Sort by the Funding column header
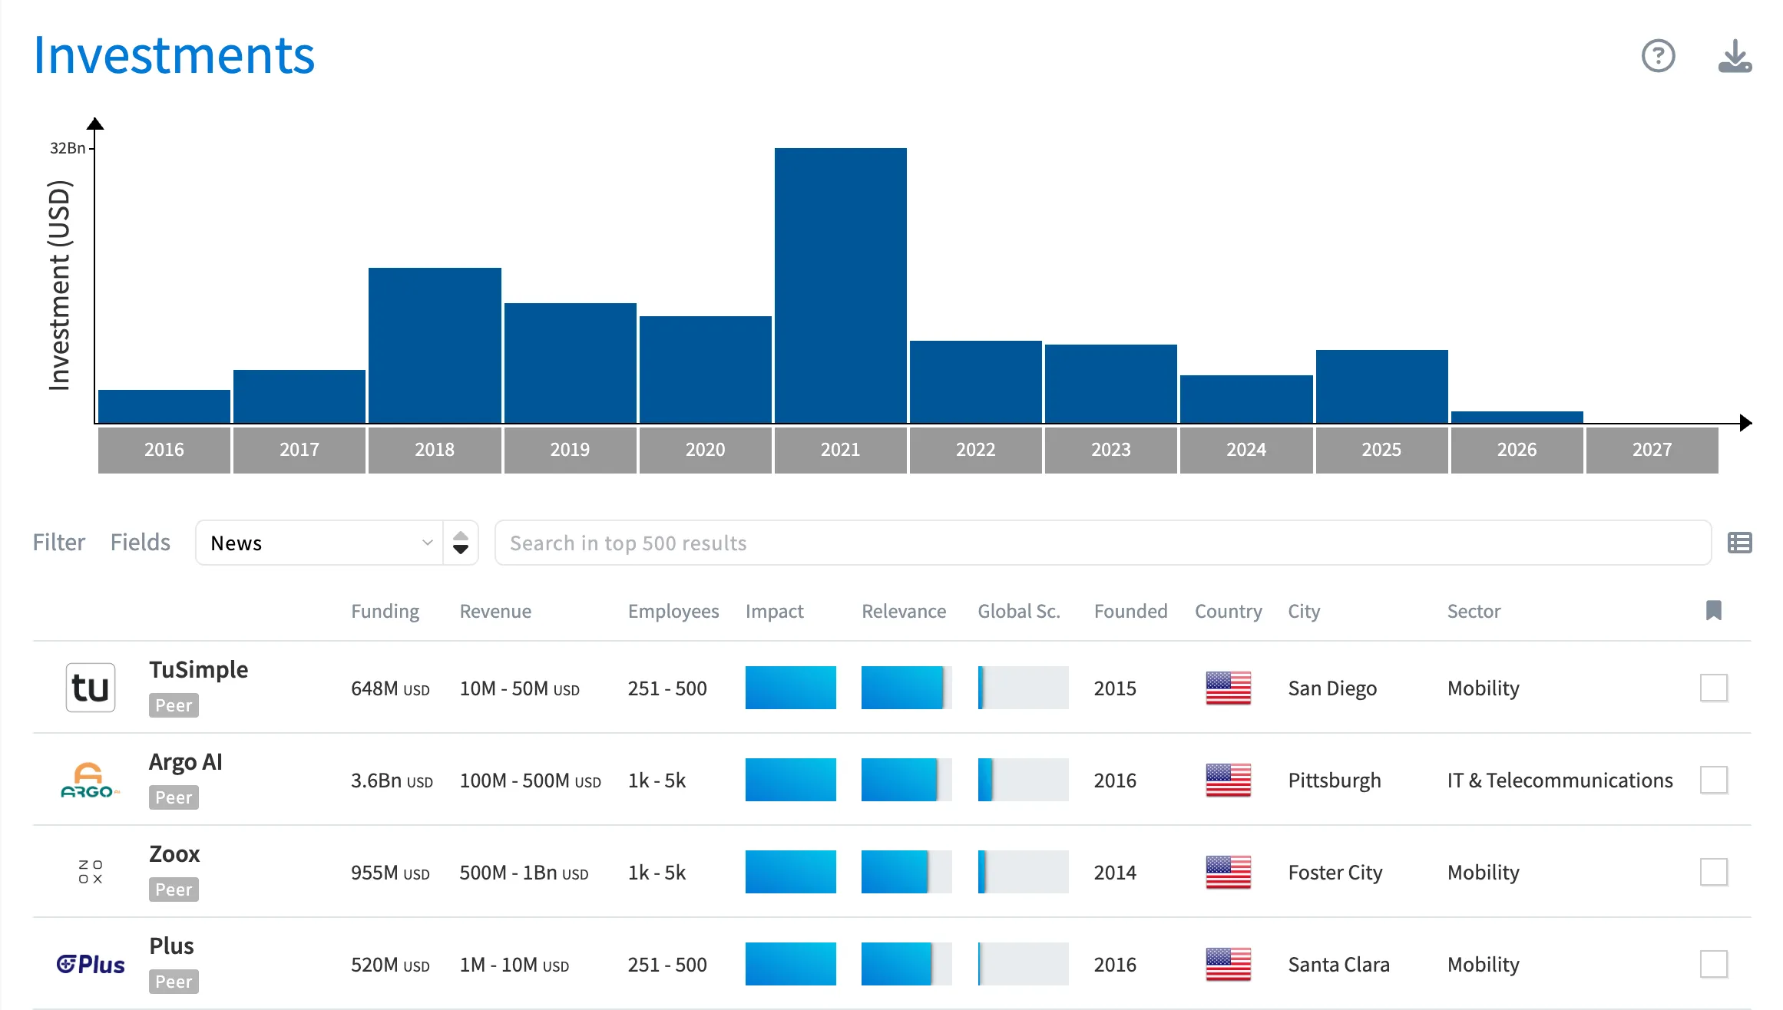The width and height of the screenshot is (1783, 1010). pyautogui.click(x=385, y=612)
